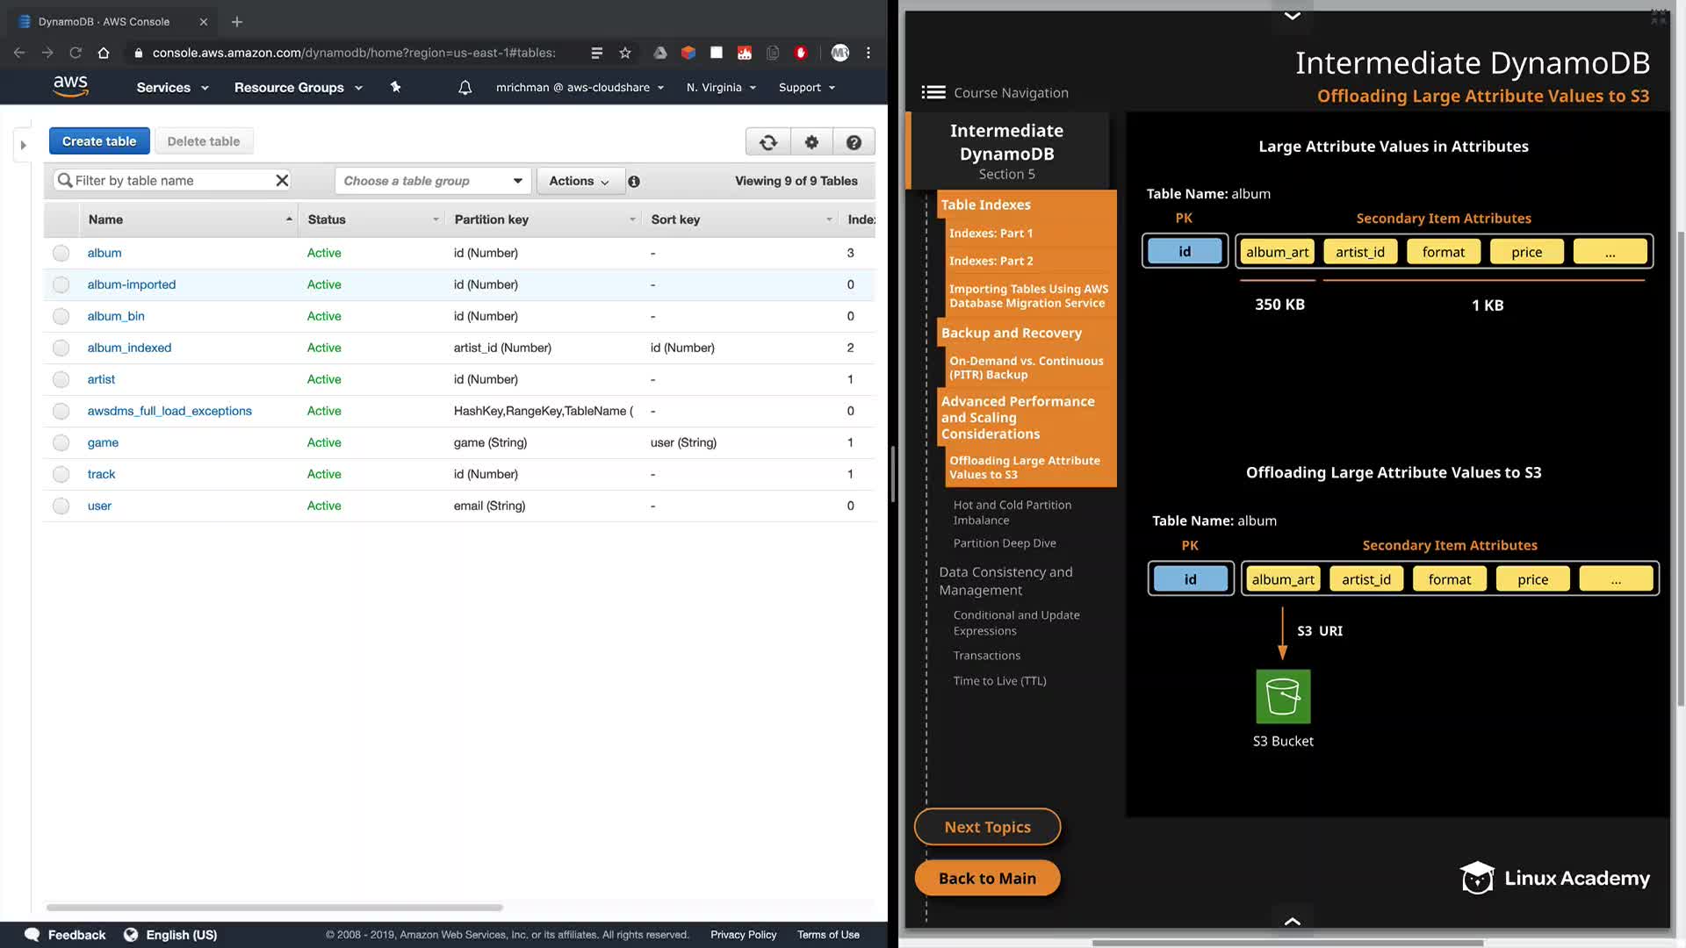Screen dimensions: 1686x948
Task: Click the help question mark icon
Action: click(x=854, y=142)
